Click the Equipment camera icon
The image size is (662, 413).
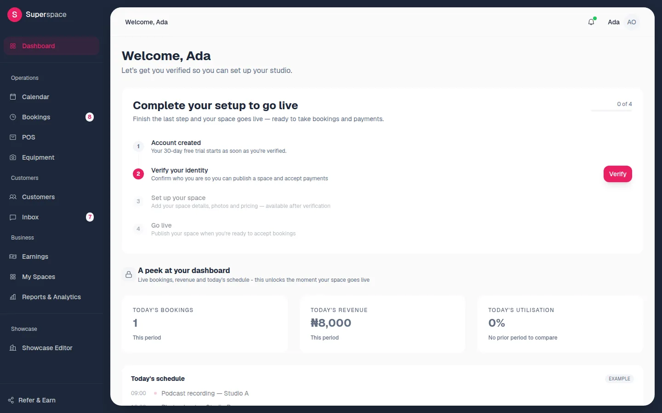(x=13, y=157)
